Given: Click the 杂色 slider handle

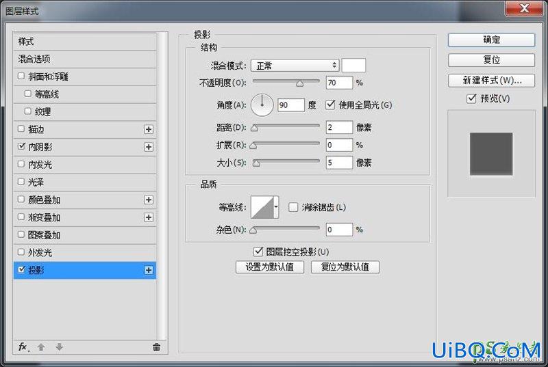Looking at the screenshot, I should coord(253,230).
